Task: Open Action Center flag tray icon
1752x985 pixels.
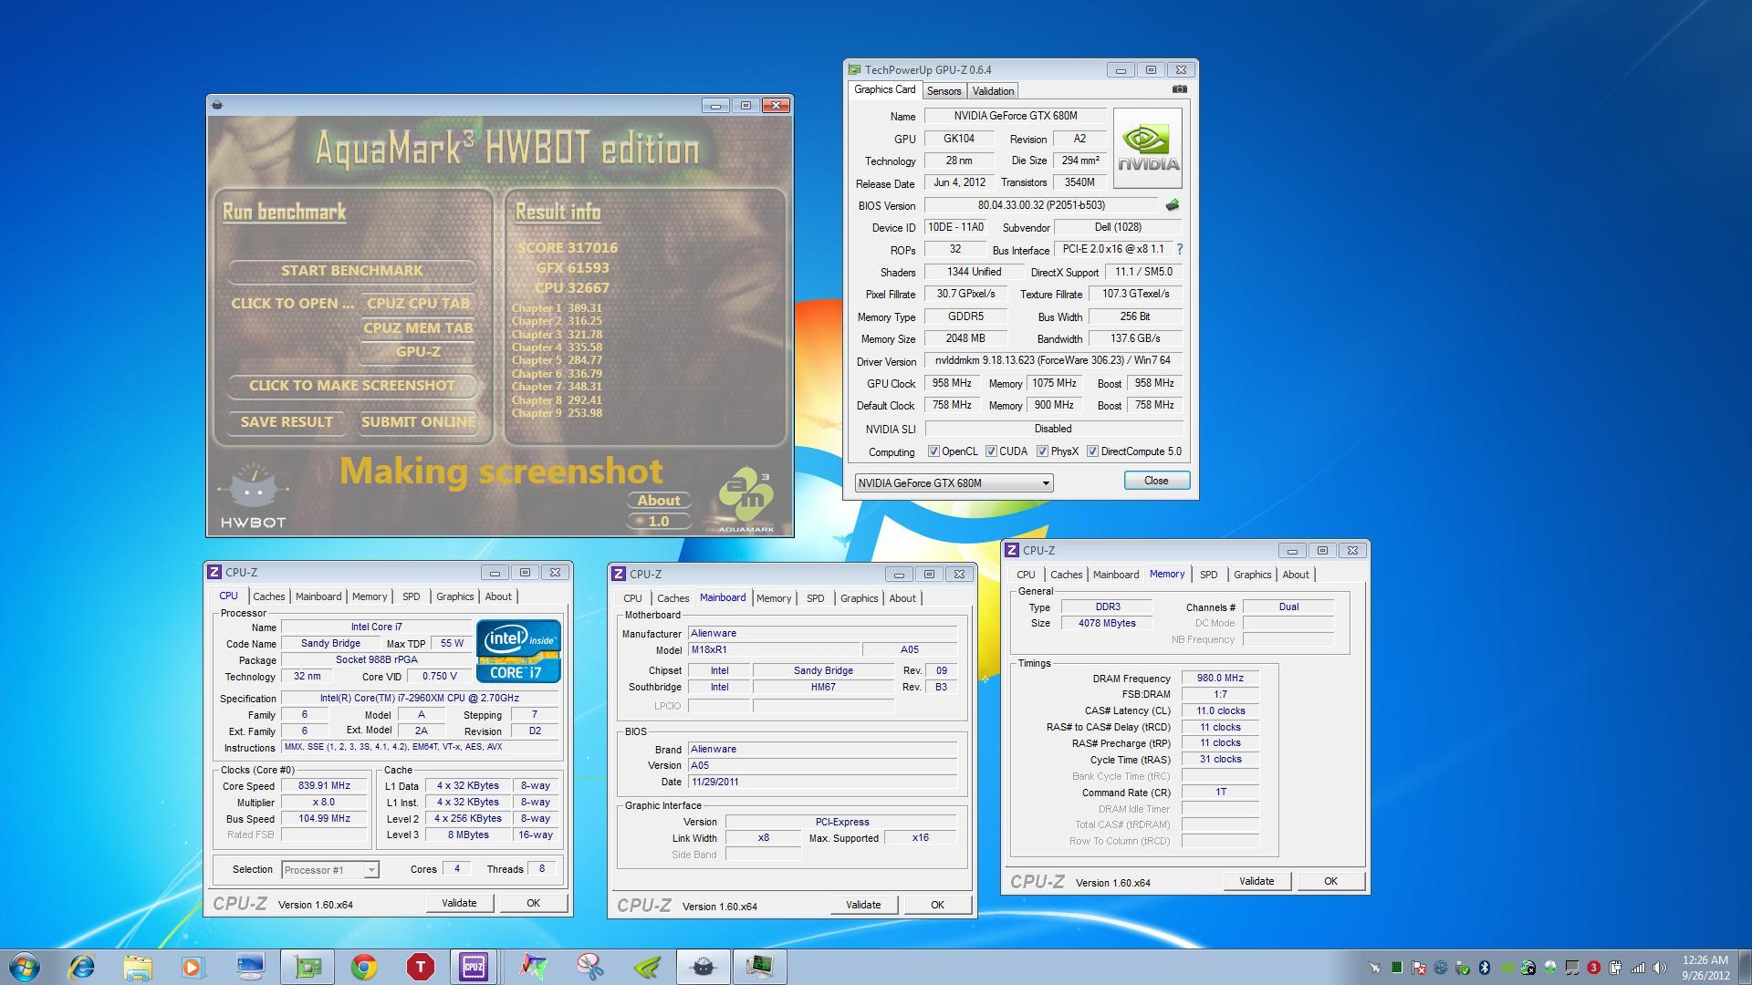Action: tap(1418, 968)
